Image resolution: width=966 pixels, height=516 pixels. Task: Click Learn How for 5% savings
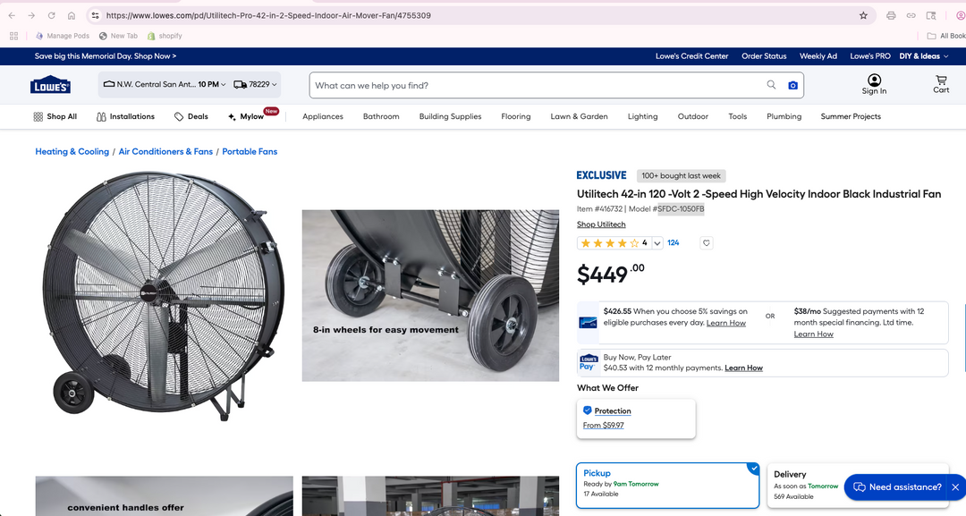click(725, 323)
